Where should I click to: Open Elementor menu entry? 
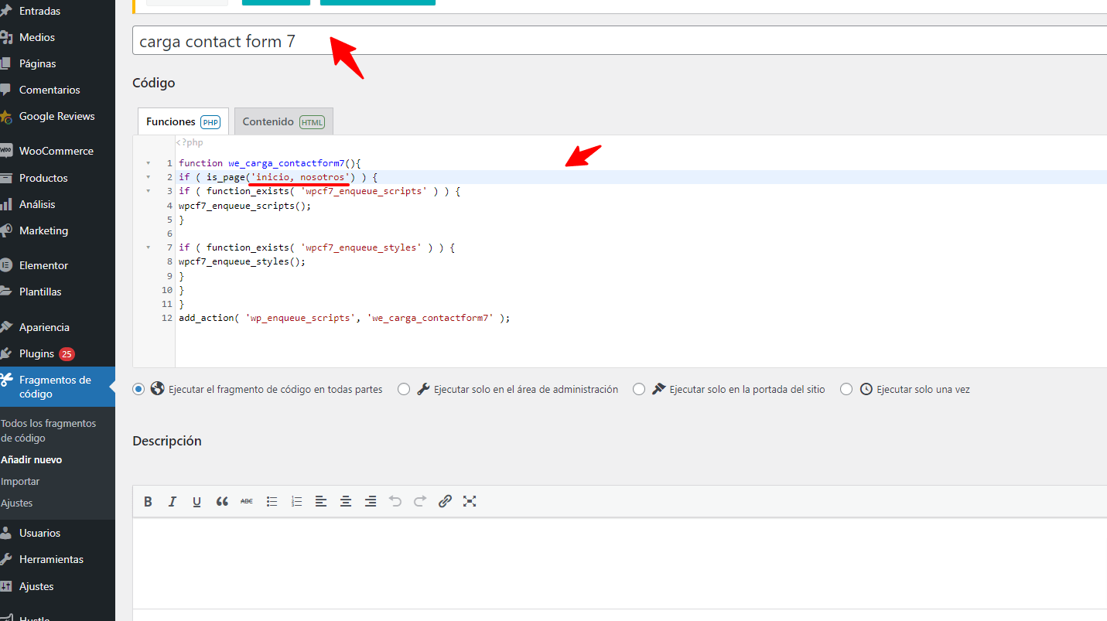[57, 265]
